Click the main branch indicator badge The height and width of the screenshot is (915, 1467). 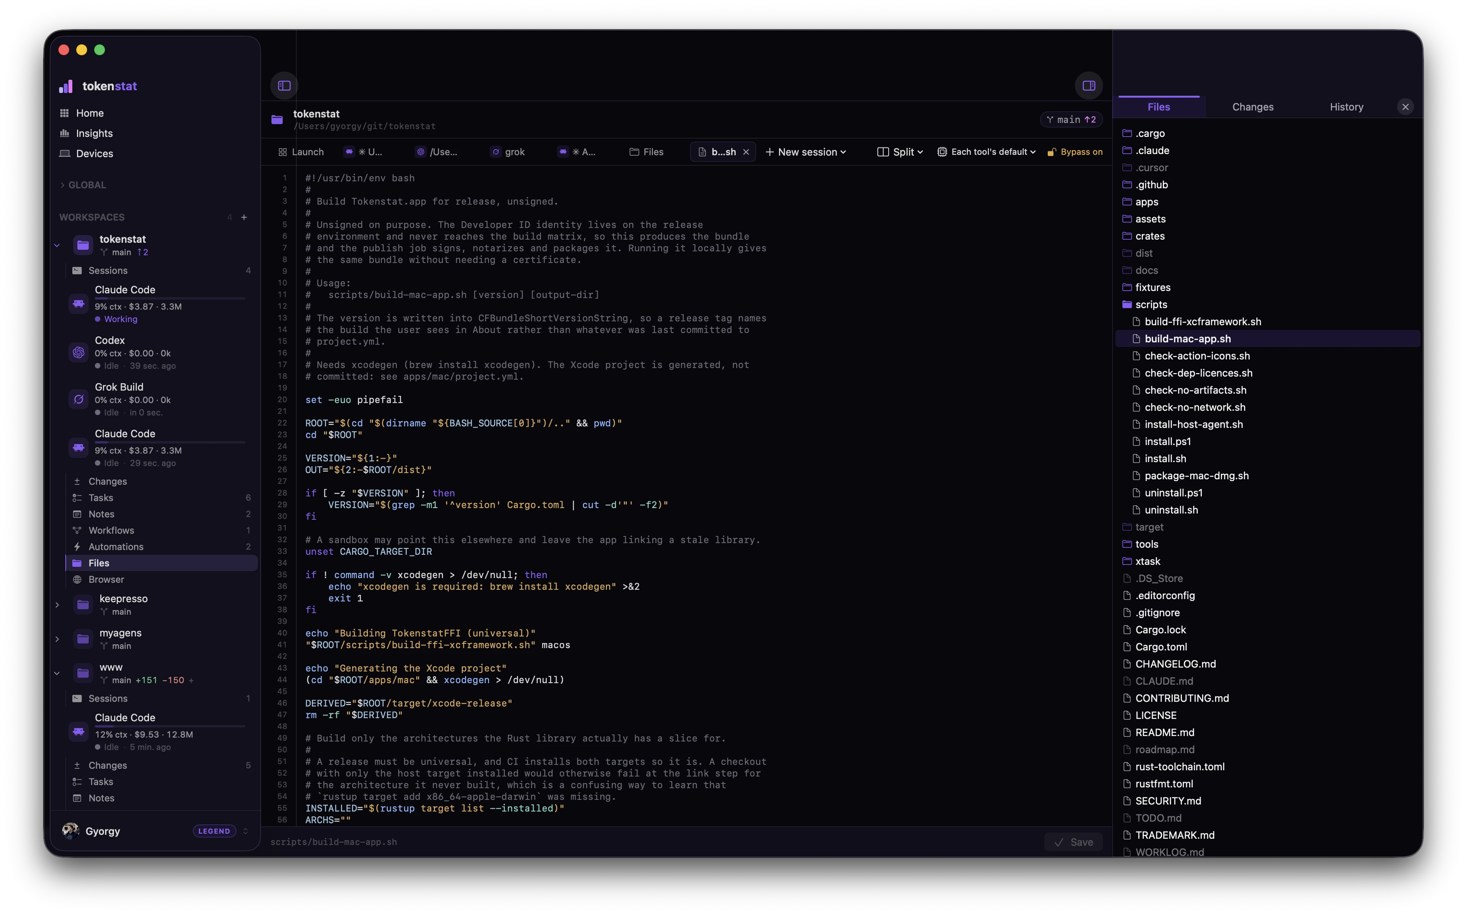[1071, 120]
